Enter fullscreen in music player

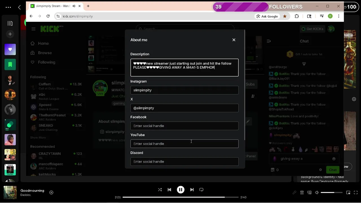(356, 193)
